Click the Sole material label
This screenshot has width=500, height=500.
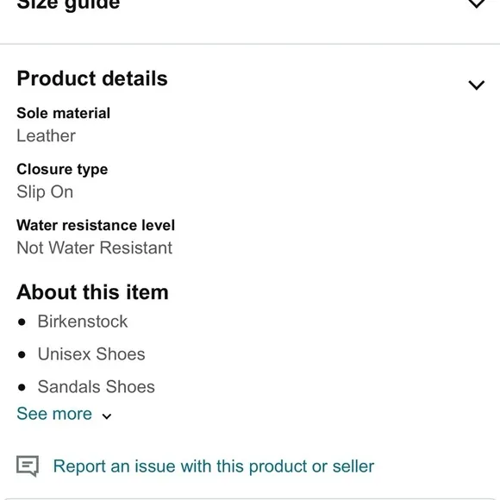[x=64, y=113]
